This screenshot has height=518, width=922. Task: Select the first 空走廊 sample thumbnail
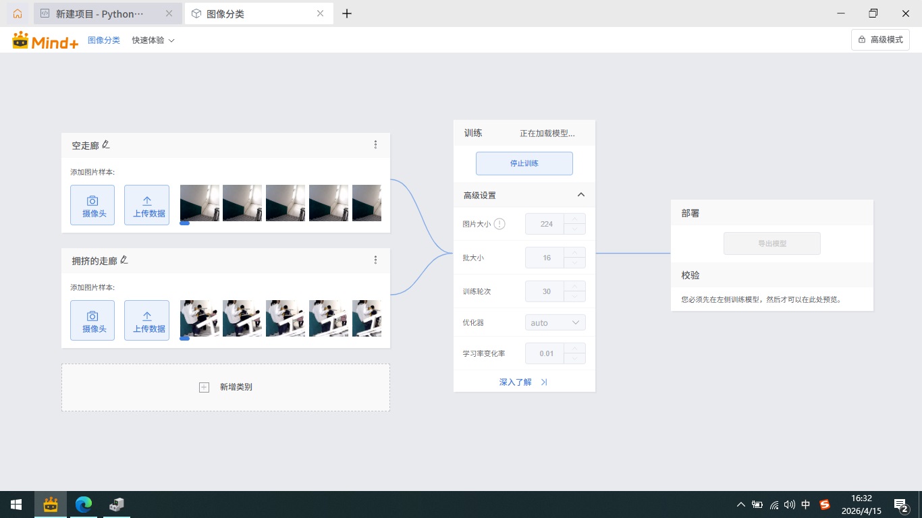coord(199,203)
